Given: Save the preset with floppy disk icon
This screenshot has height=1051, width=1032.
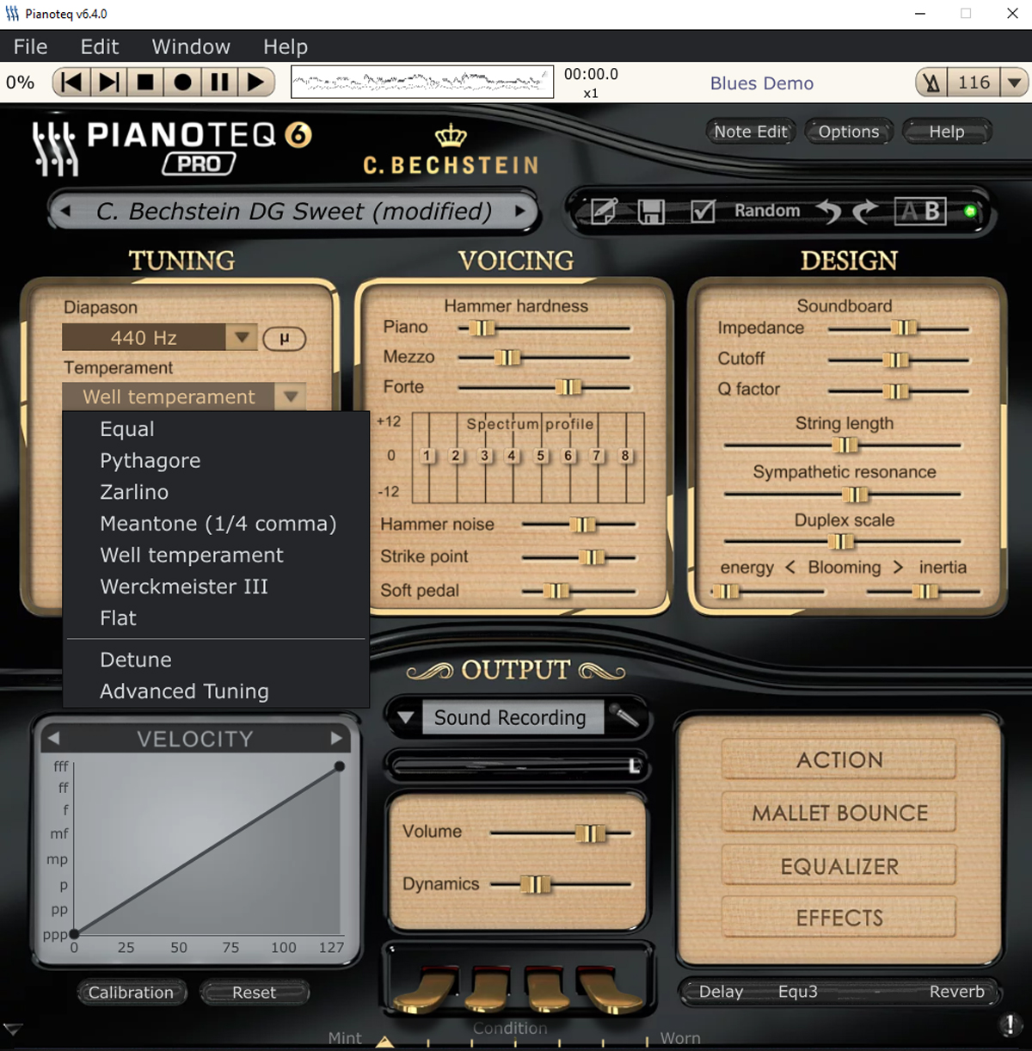Looking at the screenshot, I should [x=651, y=211].
